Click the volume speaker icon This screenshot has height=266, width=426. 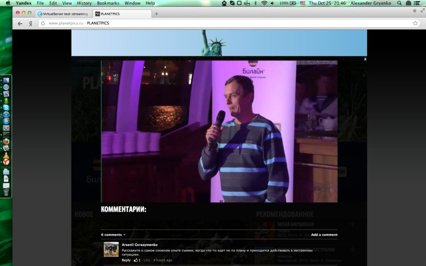click(272, 3)
